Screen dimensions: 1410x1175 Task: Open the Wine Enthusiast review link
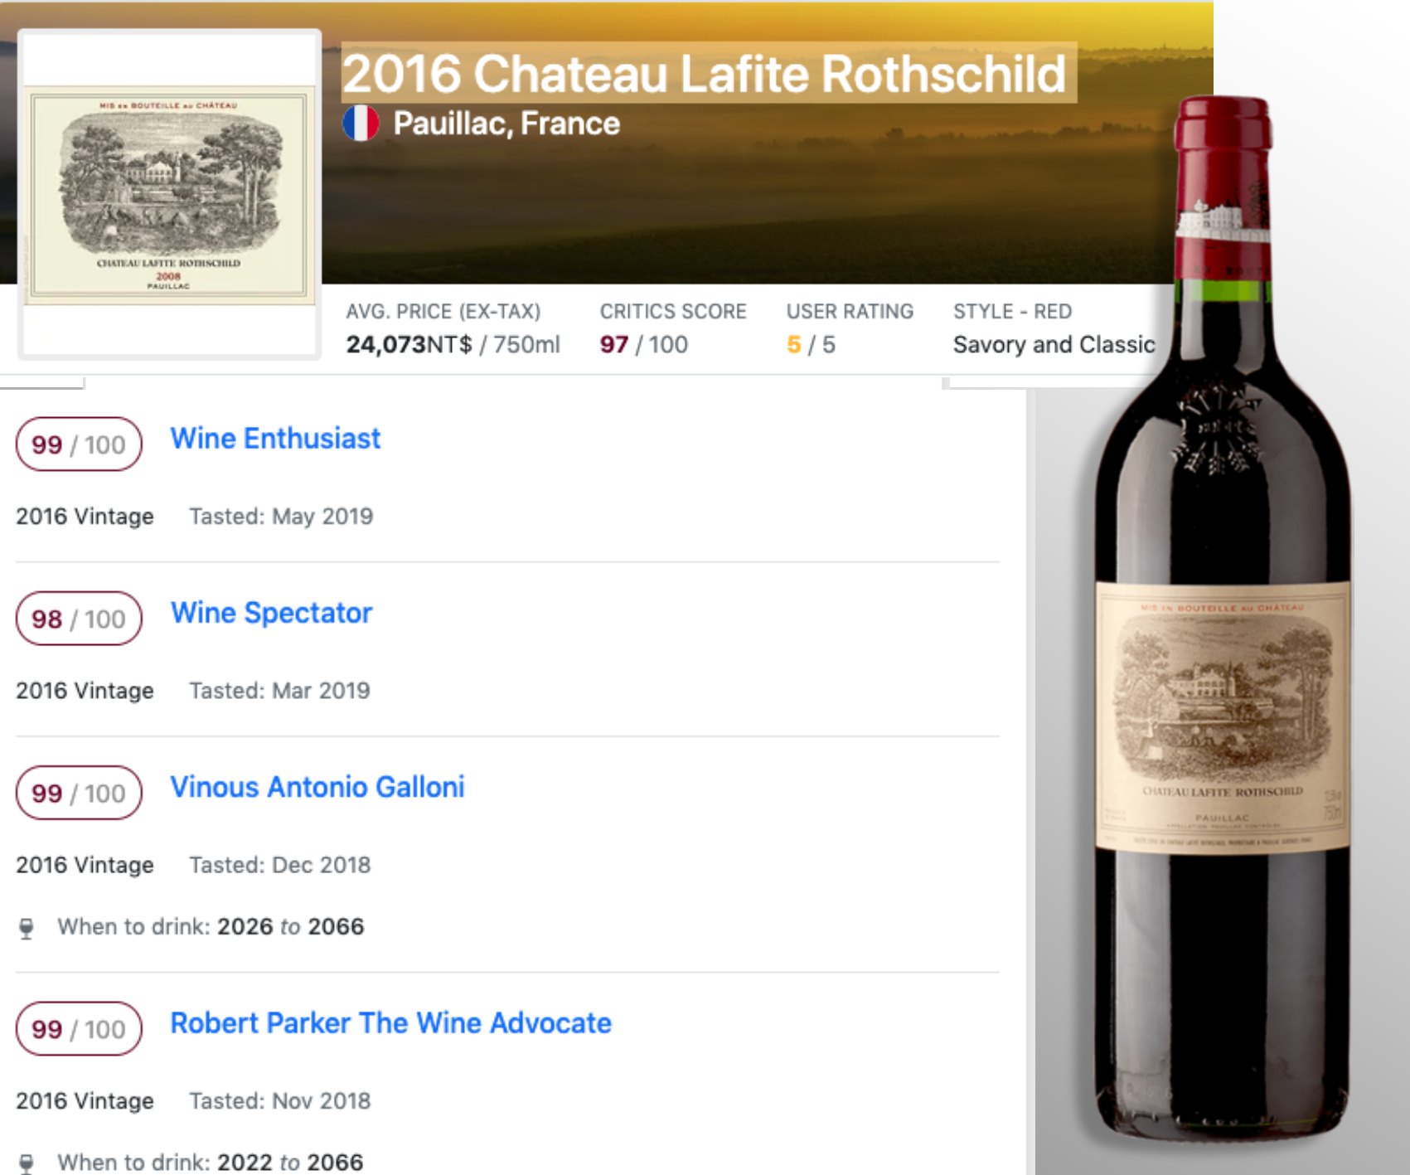click(275, 439)
